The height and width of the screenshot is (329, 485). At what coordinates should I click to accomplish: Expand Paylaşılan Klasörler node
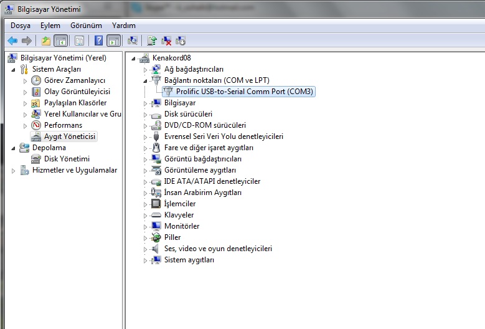click(x=25, y=103)
